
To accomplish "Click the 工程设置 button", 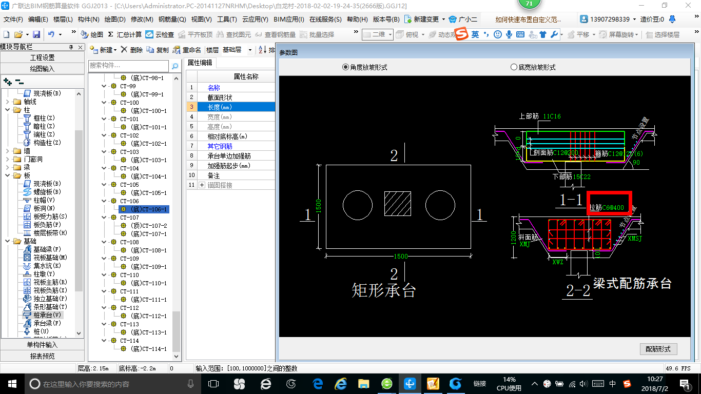I will pyautogui.click(x=43, y=57).
